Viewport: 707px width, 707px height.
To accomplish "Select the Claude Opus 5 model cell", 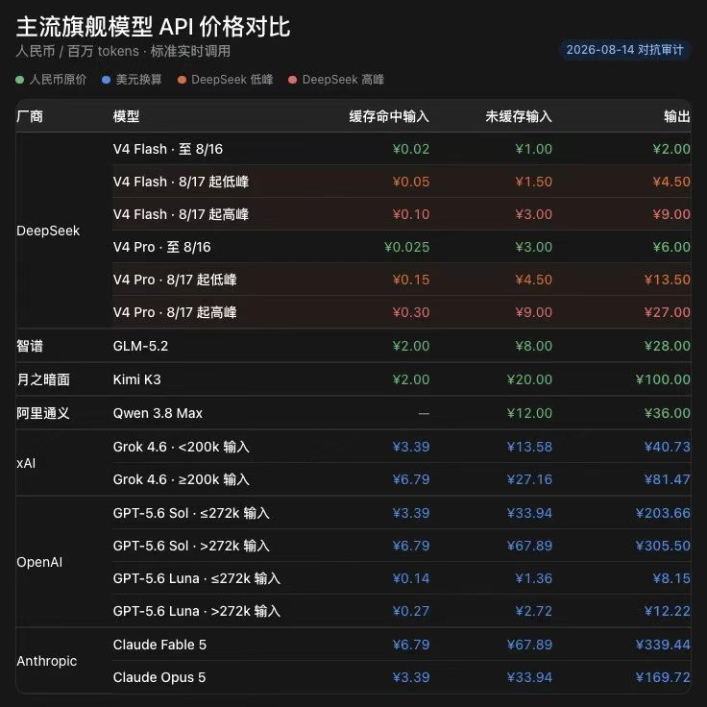I will (159, 677).
